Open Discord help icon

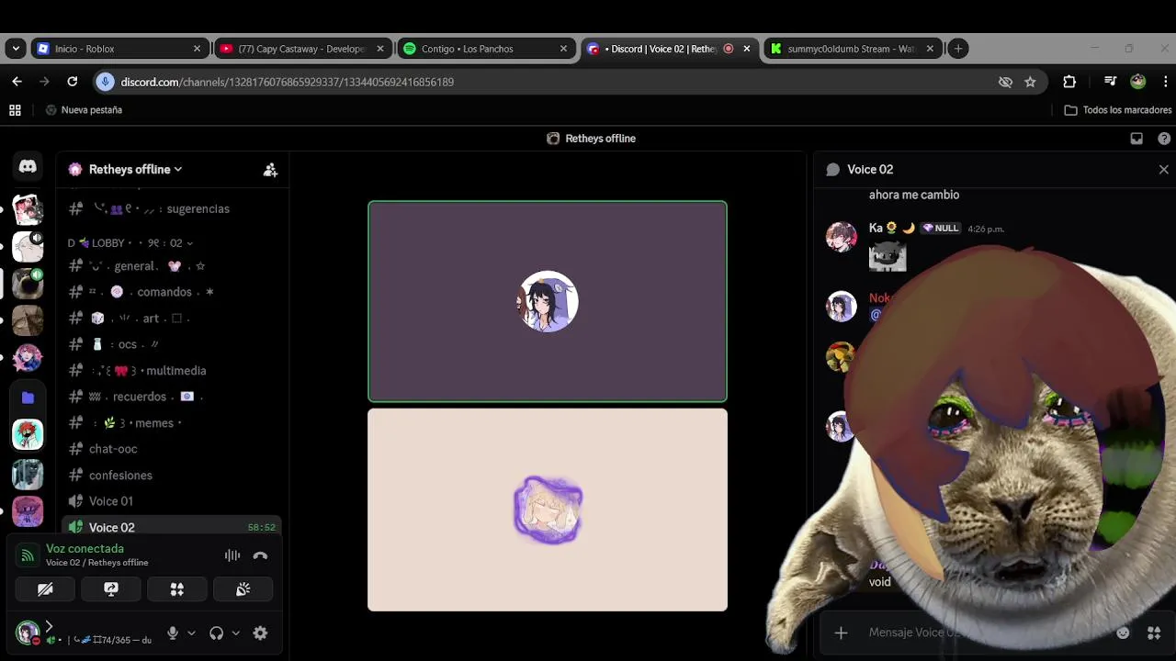(1164, 139)
